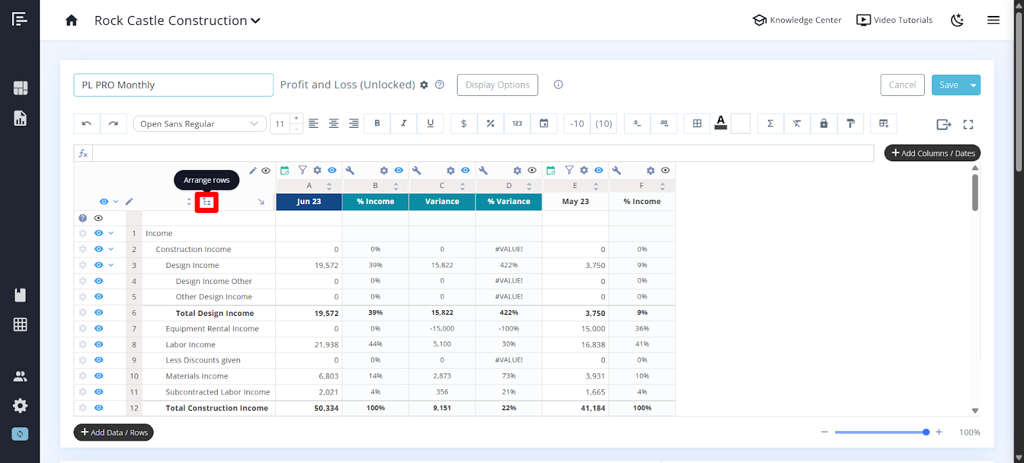Apply bold formatting
The width and height of the screenshot is (1024, 463).
(377, 123)
